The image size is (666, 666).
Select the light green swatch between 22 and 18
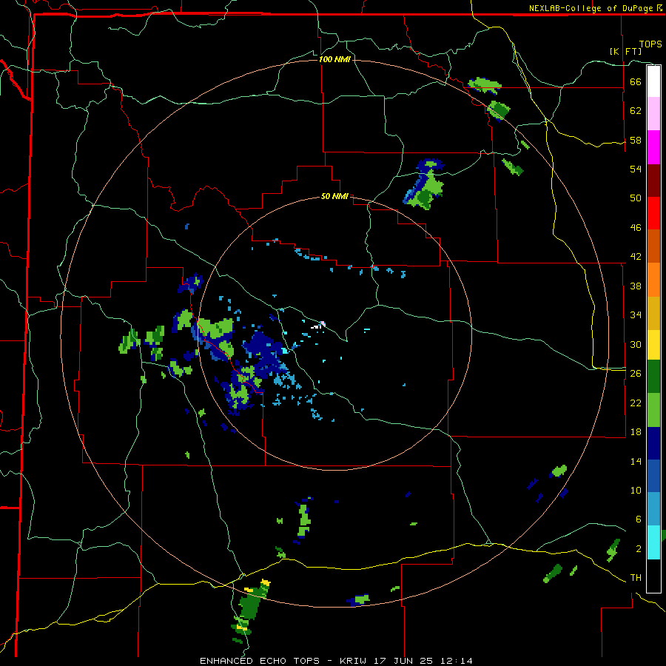pos(653,410)
